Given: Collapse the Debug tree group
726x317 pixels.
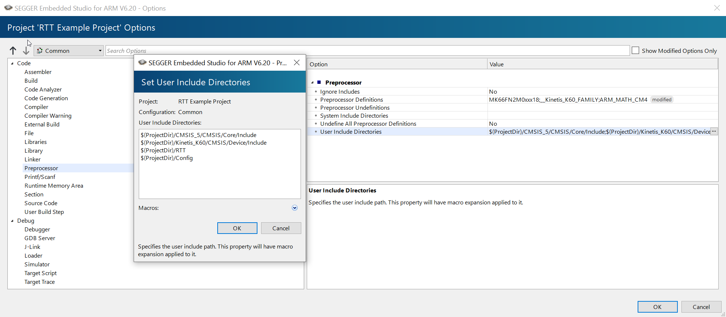Looking at the screenshot, I should 12,221.
